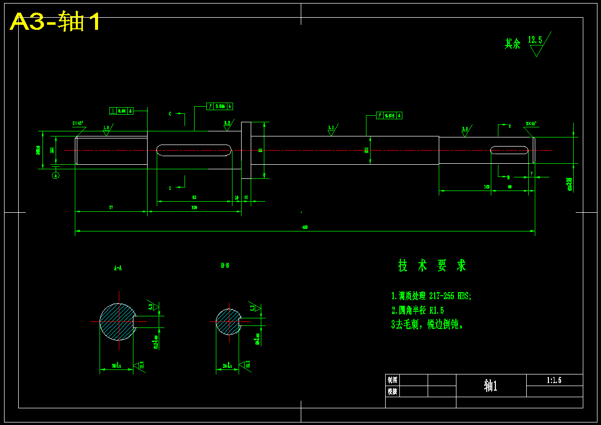Click the '1.调质处理 217-255 HBS;' line
Screen dimensions: 601x425
tap(431, 296)
